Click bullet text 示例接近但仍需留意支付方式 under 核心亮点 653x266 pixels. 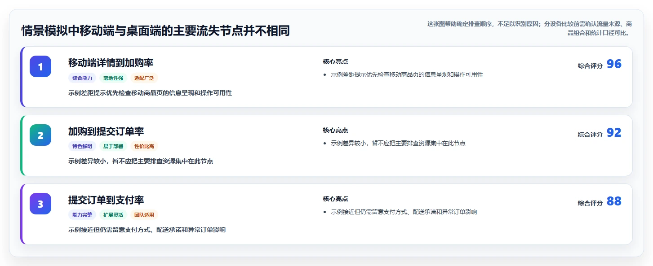[x=404, y=212]
